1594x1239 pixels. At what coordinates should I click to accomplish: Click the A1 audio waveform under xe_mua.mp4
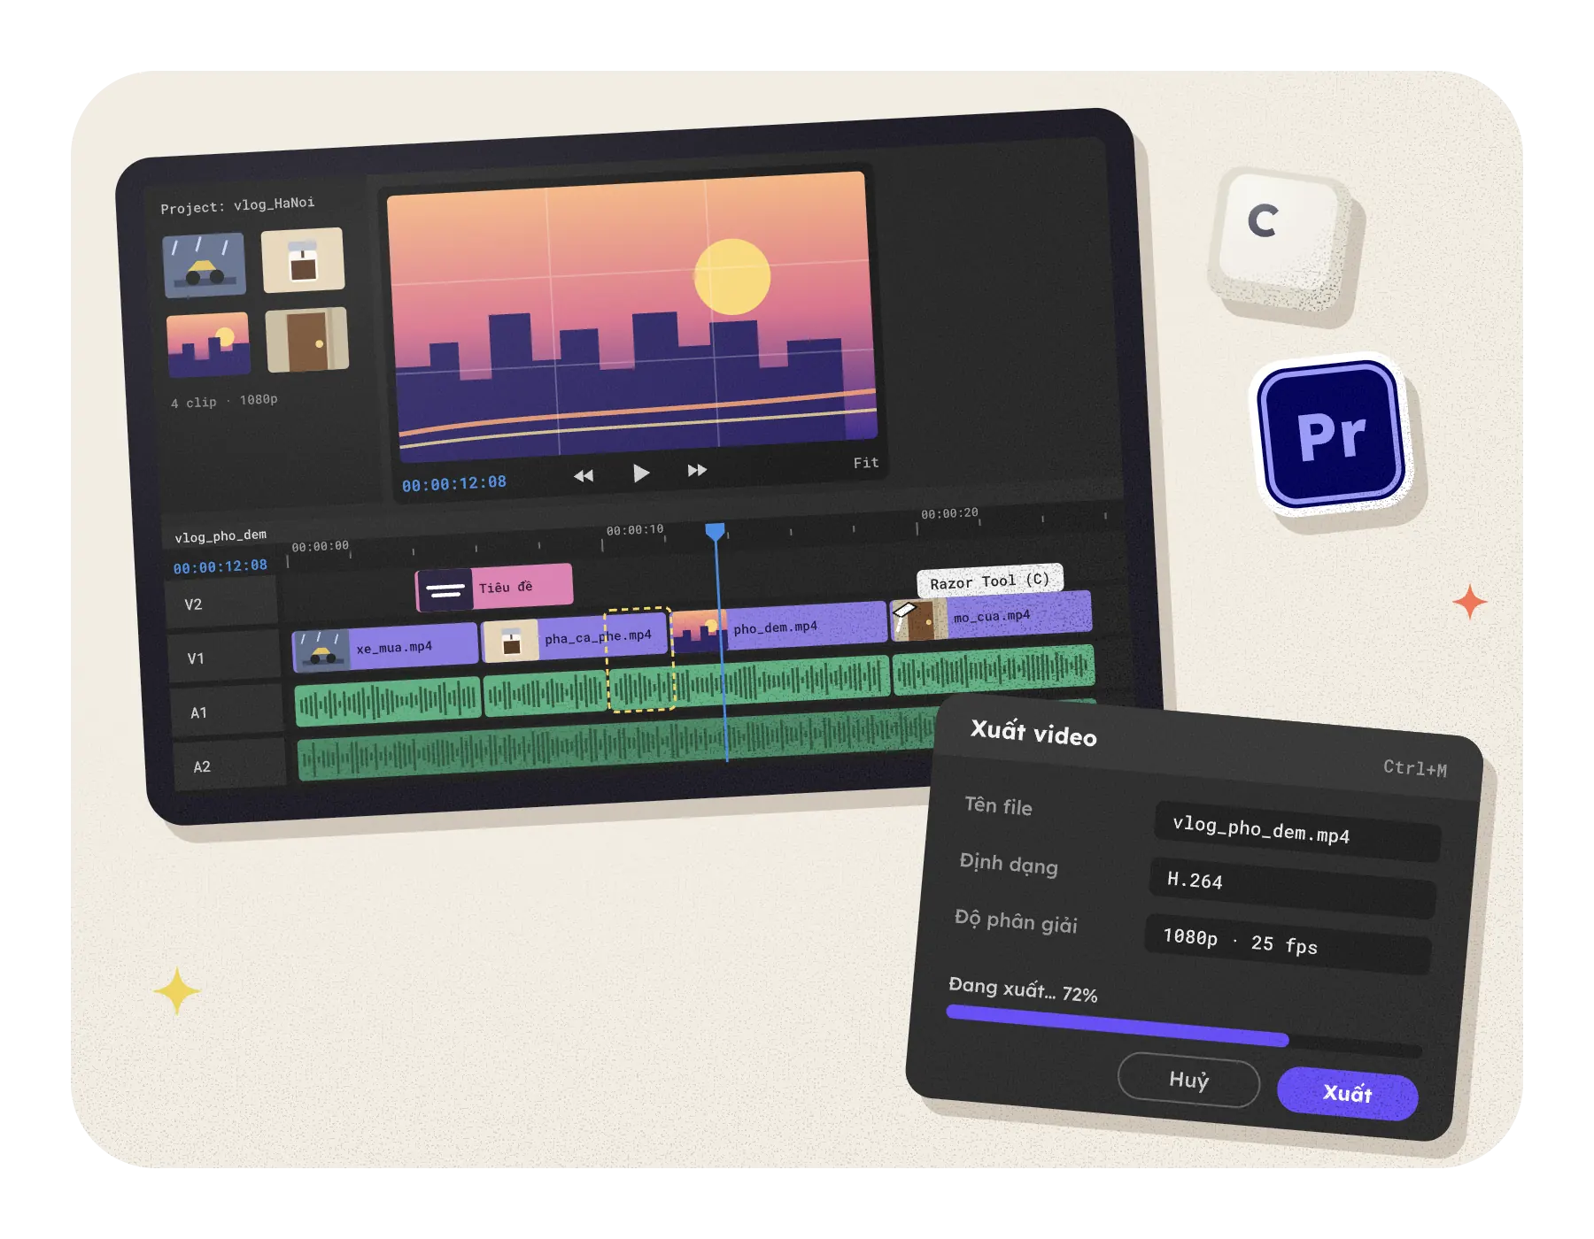(x=388, y=702)
